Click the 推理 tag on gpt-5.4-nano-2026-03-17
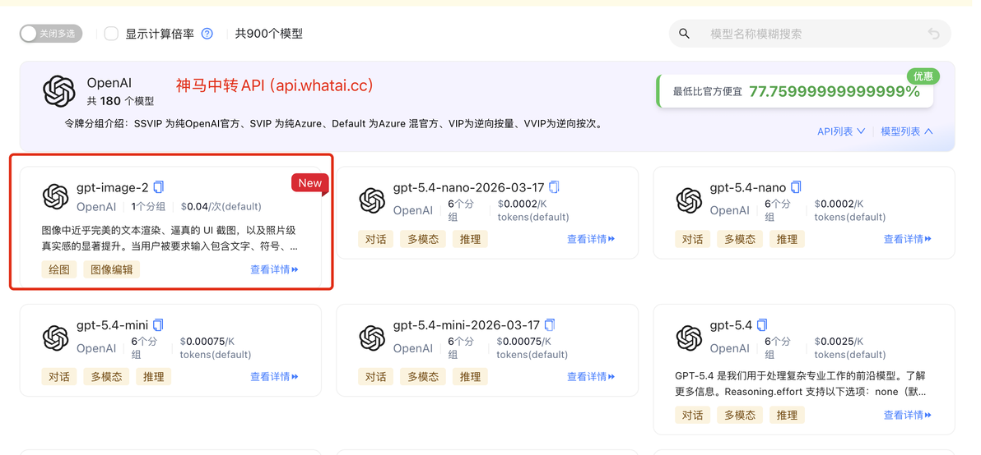Viewport: 981px width, 455px height. (470, 239)
